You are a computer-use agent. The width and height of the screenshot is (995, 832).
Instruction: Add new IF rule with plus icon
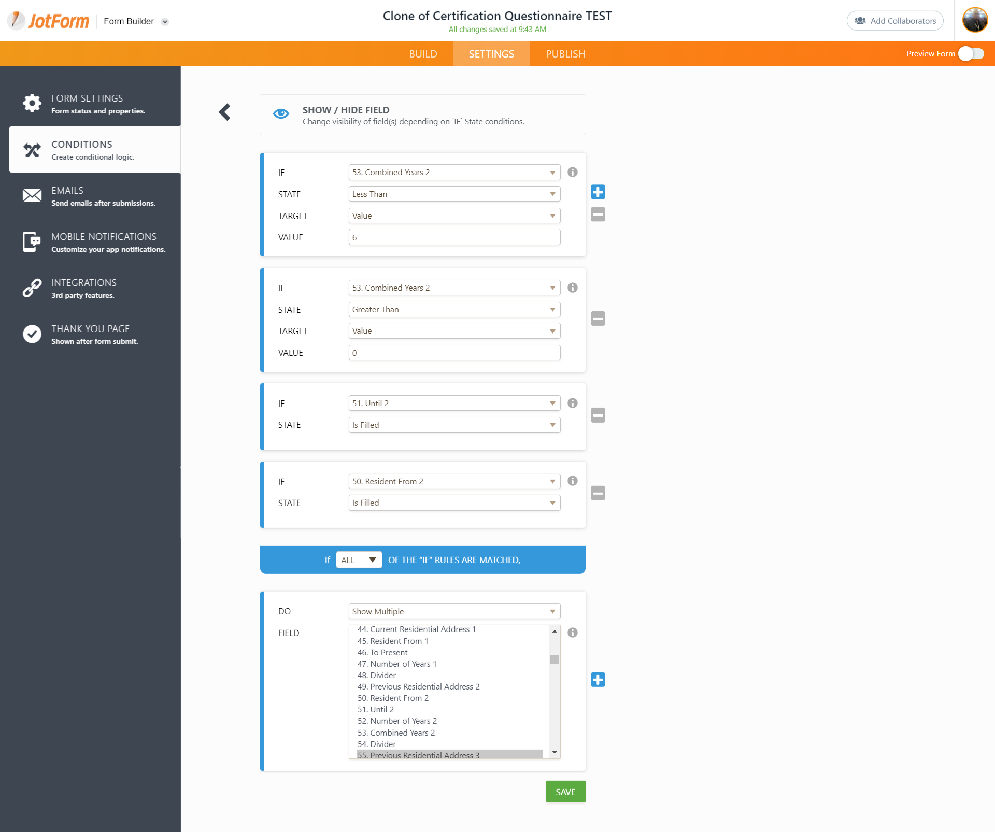pyautogui.click(x=598, y=192)
